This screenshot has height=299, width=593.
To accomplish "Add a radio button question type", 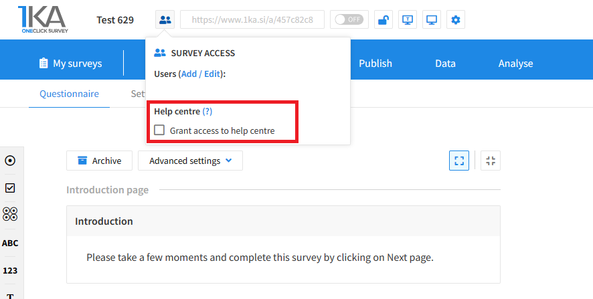I will point(10,161).
